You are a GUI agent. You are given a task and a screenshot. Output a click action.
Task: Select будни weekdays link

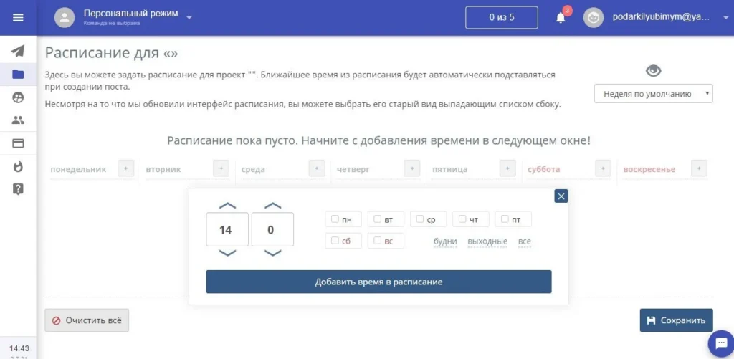tap(445, 242)
